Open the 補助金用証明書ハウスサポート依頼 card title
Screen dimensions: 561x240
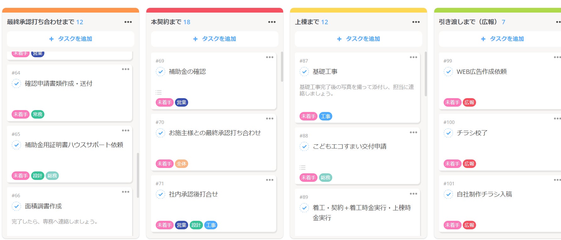pyautogui.click(x=74, y=145)
